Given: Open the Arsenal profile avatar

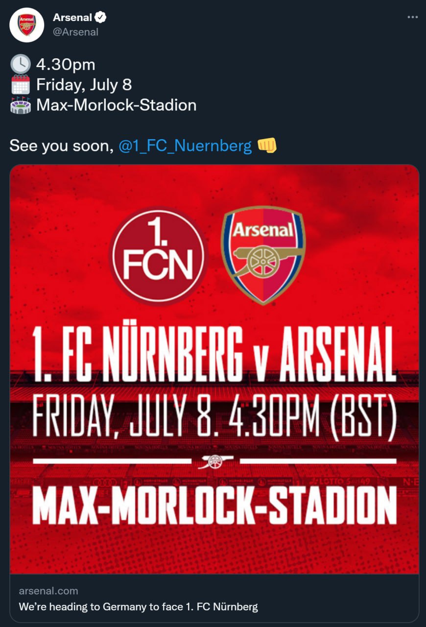Looking at the screenshot, I should coord(27,25).
